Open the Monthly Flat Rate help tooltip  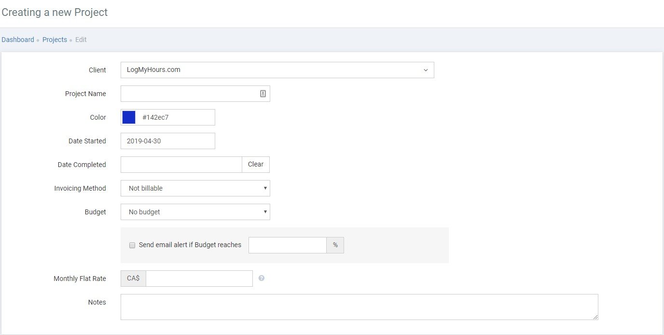coord(261,278)
